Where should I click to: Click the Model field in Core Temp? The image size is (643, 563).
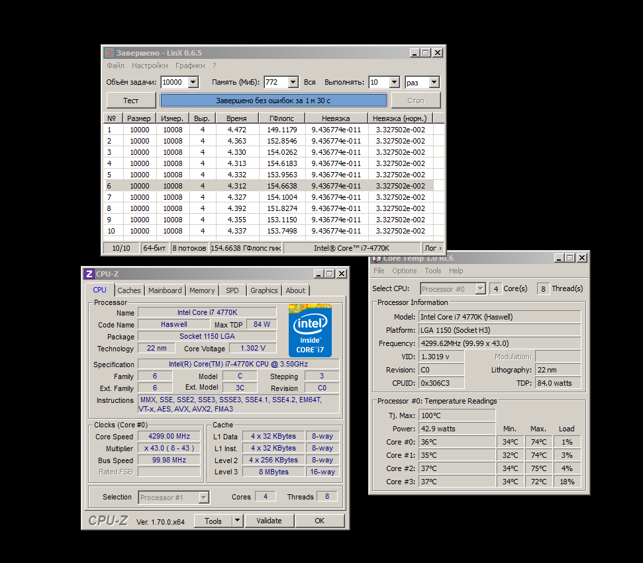(499, 317)
